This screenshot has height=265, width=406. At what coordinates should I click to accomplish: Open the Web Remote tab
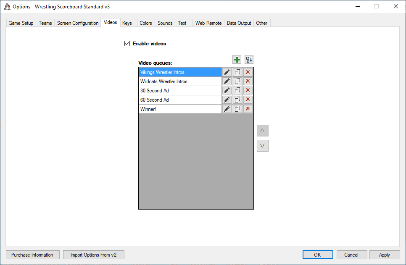(208, 23)
